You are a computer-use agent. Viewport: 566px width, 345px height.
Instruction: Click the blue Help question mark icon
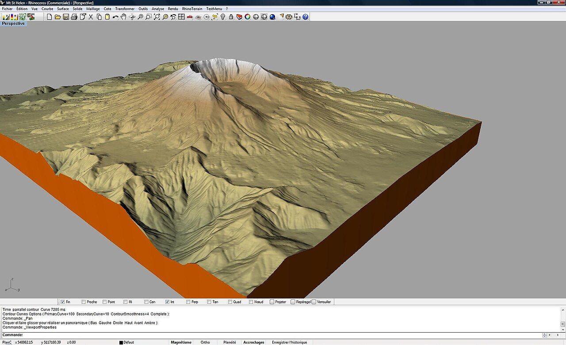tap(305, 17)
